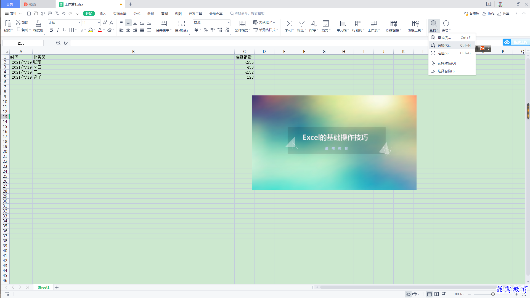
Task: Click the font color A swatch
Action: point(100,30)
